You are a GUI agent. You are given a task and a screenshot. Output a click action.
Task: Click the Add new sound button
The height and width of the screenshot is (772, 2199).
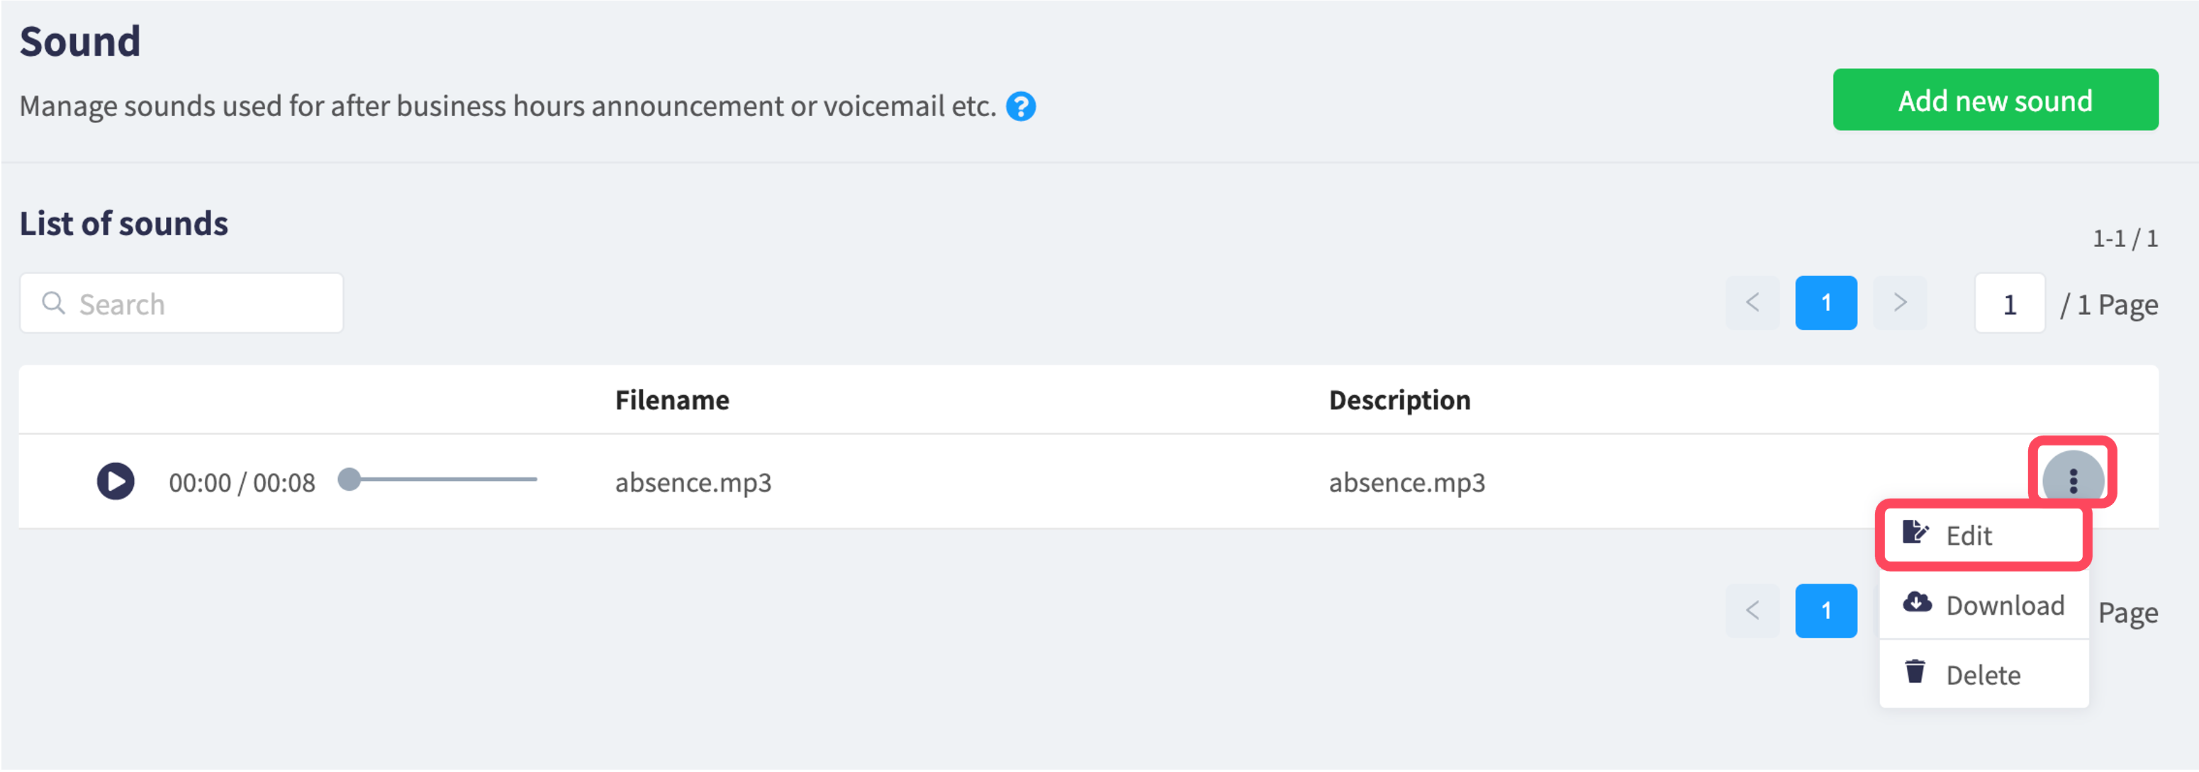click(1995, 100)
